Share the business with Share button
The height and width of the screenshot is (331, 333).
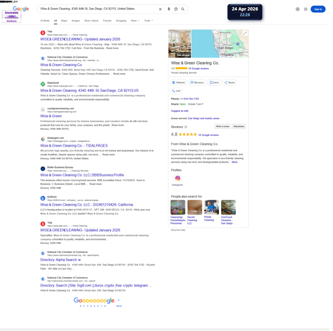[229, 83]
